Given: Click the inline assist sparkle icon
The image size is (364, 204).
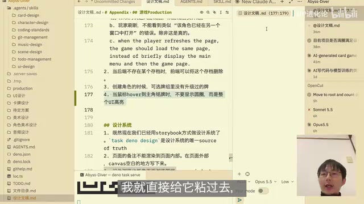Looking at the screenshot, I should click(x=214, y=12).
